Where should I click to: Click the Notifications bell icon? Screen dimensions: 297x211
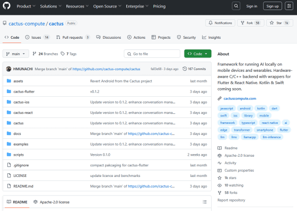click(211, 23)
